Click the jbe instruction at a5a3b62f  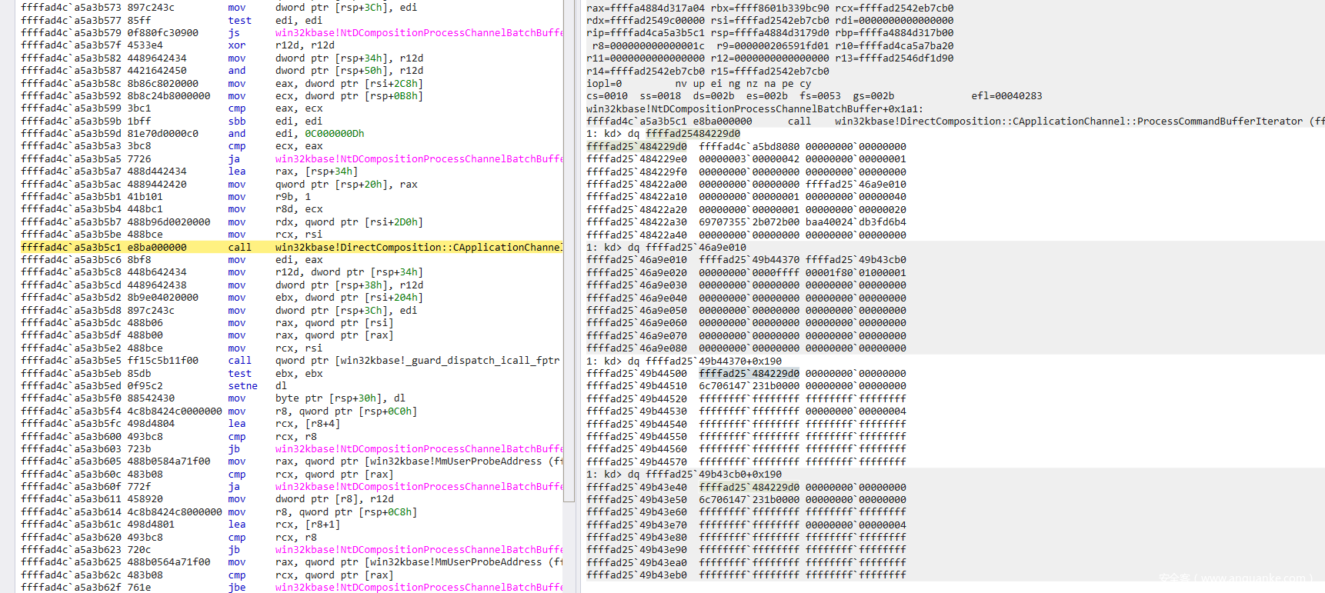point(236,587)
